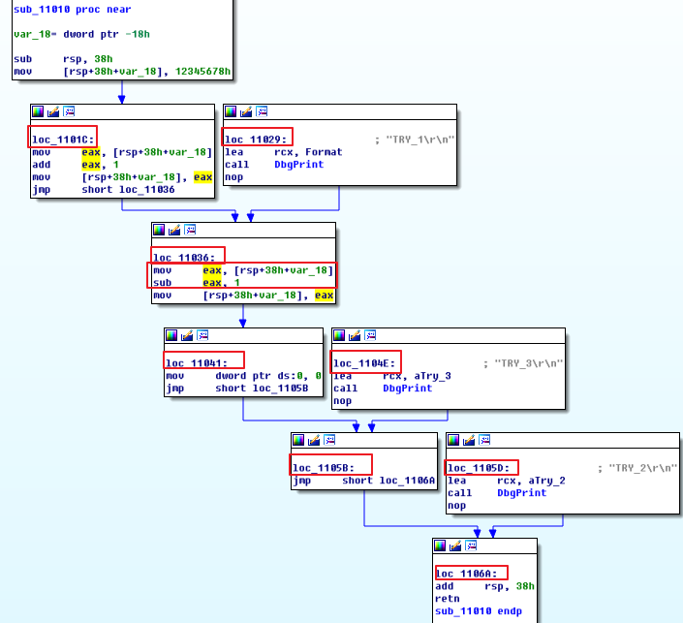Click the pencil icon of the loc_1105D TRY_2 block

[469, 441]
